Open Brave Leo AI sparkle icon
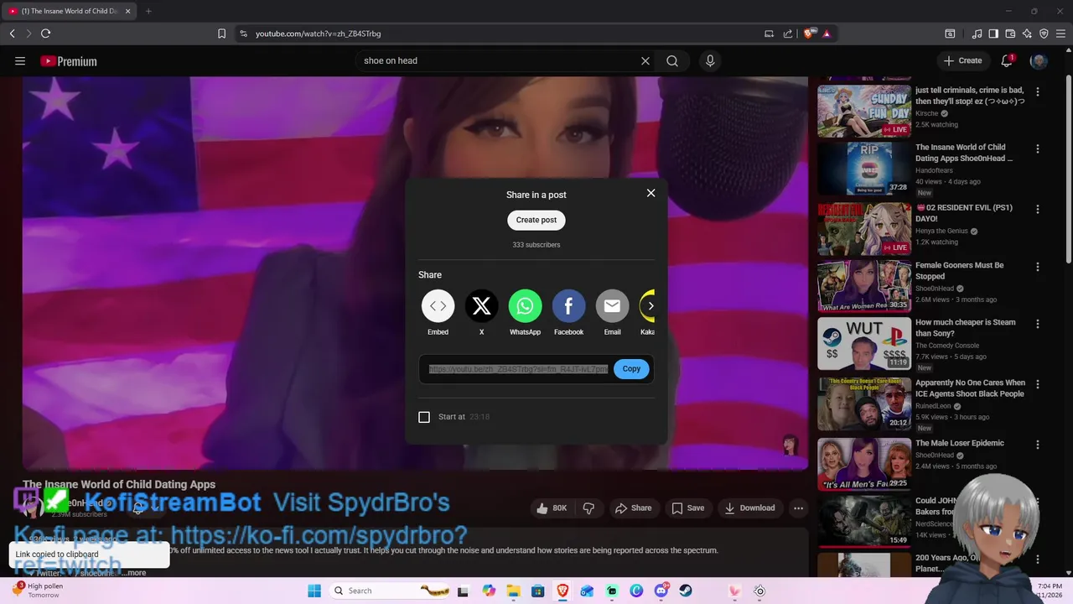This screenshot has width=1073, height=604. click(x=1027, y=34)
